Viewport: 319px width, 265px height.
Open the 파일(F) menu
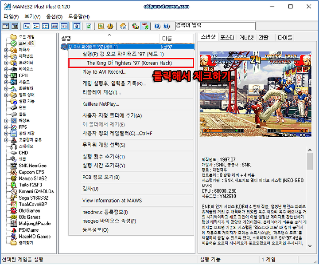(11, 16)
